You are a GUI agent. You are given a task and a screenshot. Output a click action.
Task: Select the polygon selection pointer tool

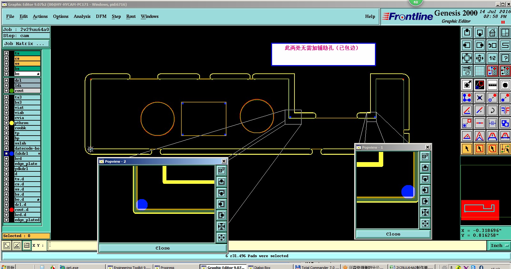click(492, 149)
